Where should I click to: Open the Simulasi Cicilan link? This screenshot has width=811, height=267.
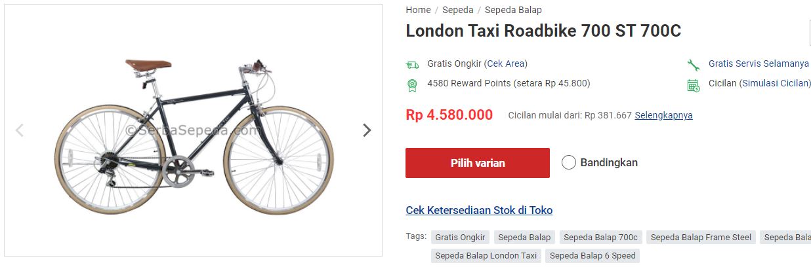(776, 83)
